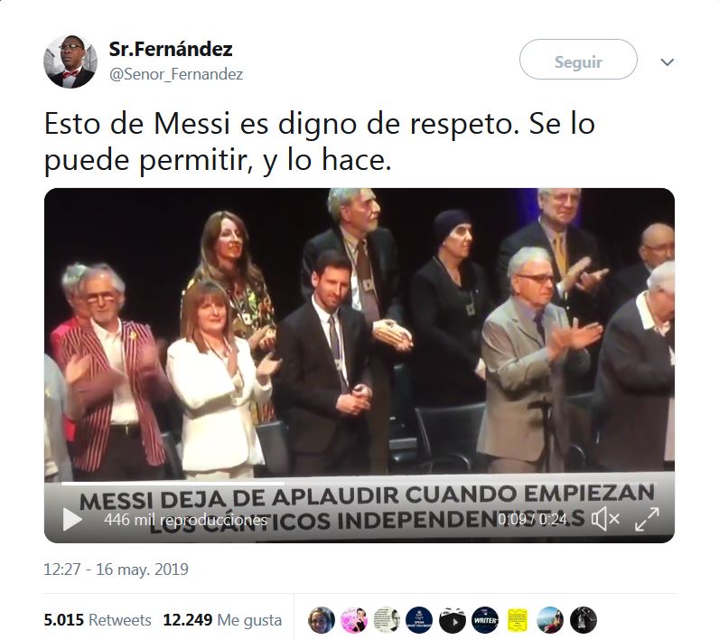The height and width of the screenshot is (640, 719).
Task: View the 12.249 Me gusta list
Action: click(x=222, y=620)
